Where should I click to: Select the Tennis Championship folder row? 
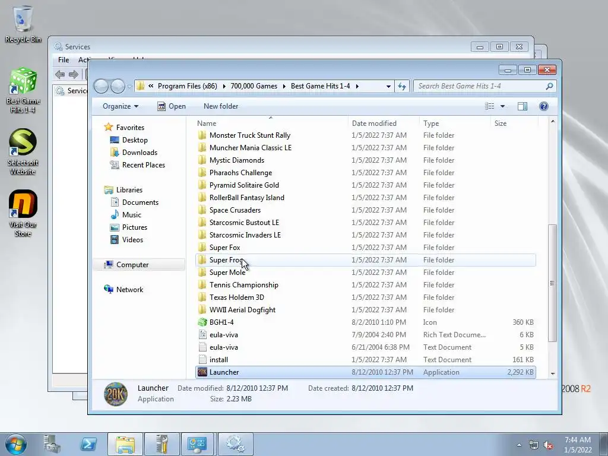click(366, 285)
